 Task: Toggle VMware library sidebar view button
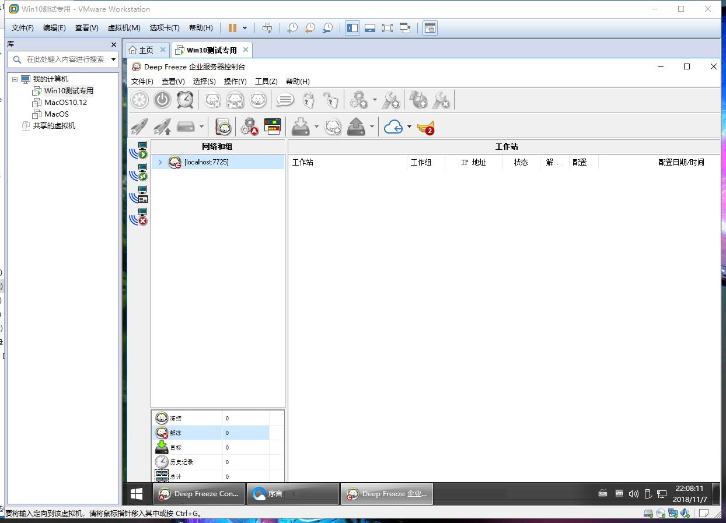coord(352,28)
